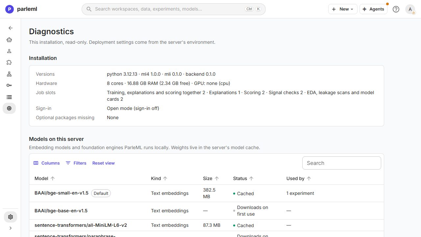The image size is (421, 237).
Task: Sort by the Size column arrow
Action: (216, 178)
